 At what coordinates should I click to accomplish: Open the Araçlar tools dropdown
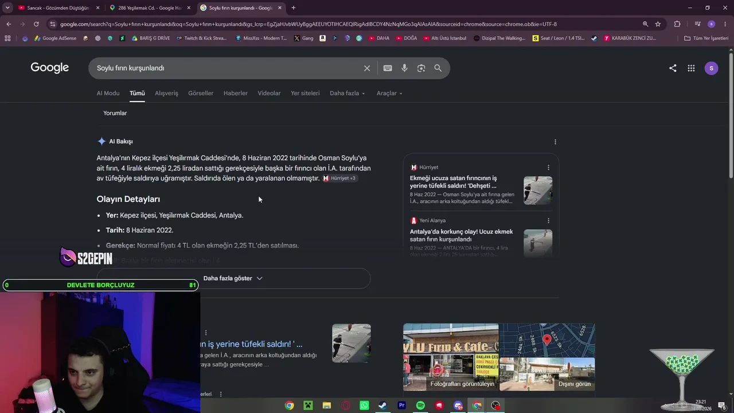point(389,93)
